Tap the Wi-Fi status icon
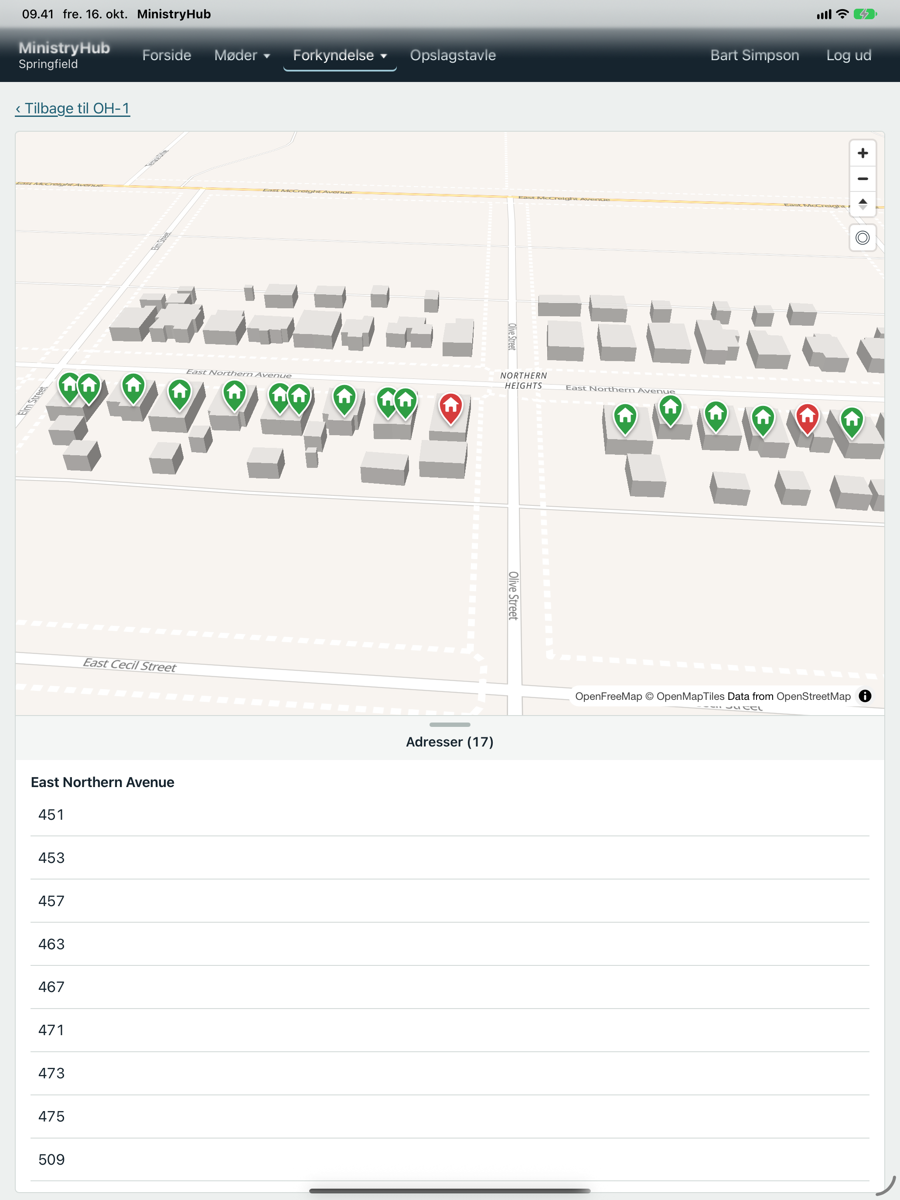The image size is (900, 1200). coord(842,14)
